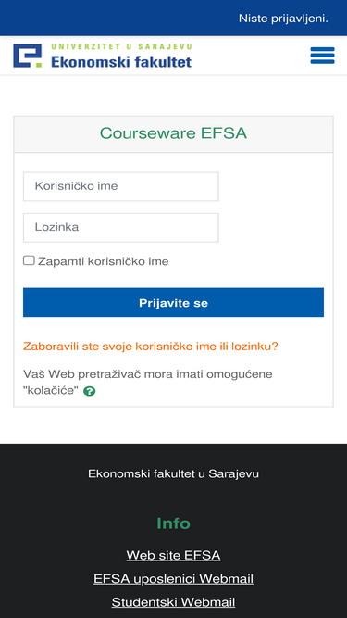The image size is (347, 618).
Task: Click the Prijavite se button
Action: (173, 302)
